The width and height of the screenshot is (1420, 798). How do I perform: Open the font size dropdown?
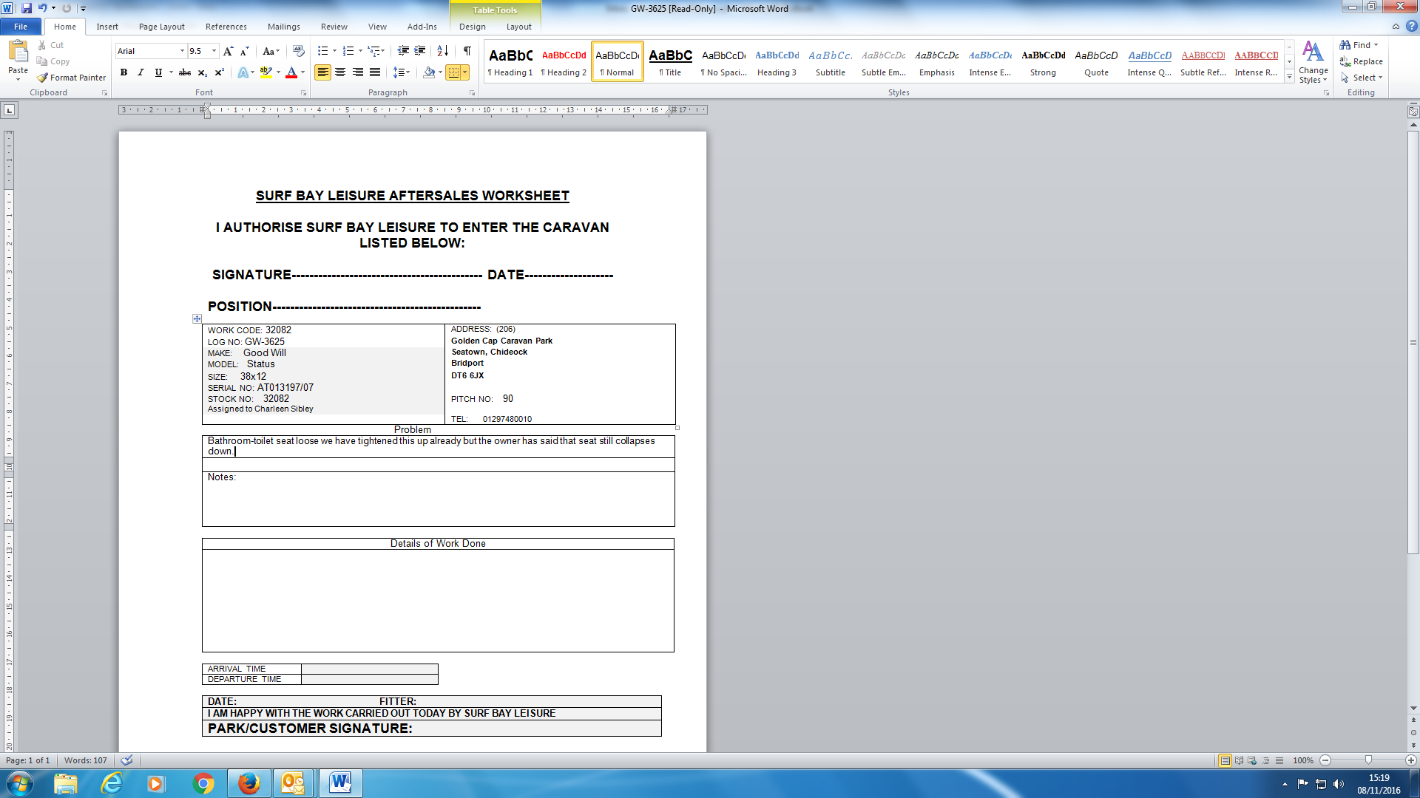click(x=214, y=51)
